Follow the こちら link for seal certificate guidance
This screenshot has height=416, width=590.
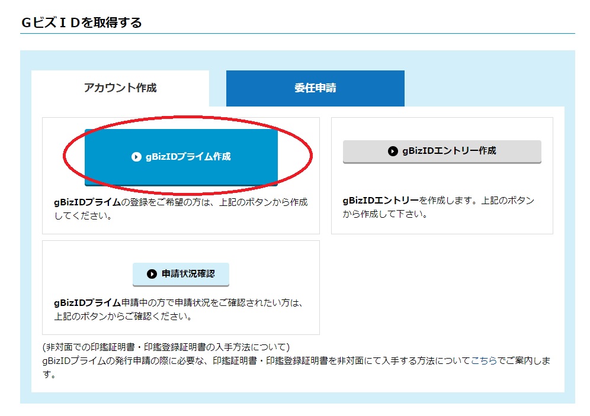point(484,361)
